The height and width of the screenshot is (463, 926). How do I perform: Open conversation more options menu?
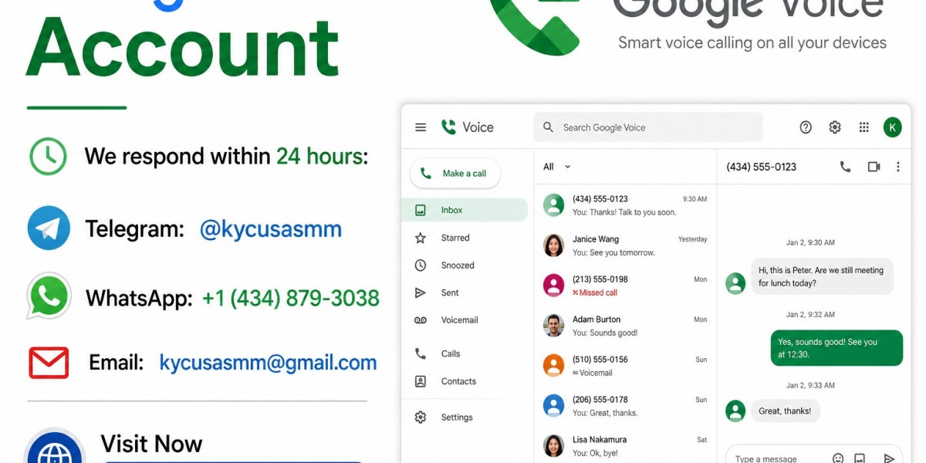(897, 167)
